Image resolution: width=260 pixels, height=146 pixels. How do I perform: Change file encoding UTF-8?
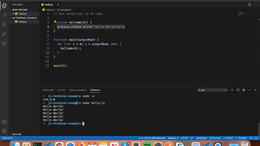[x=184, y=138]
